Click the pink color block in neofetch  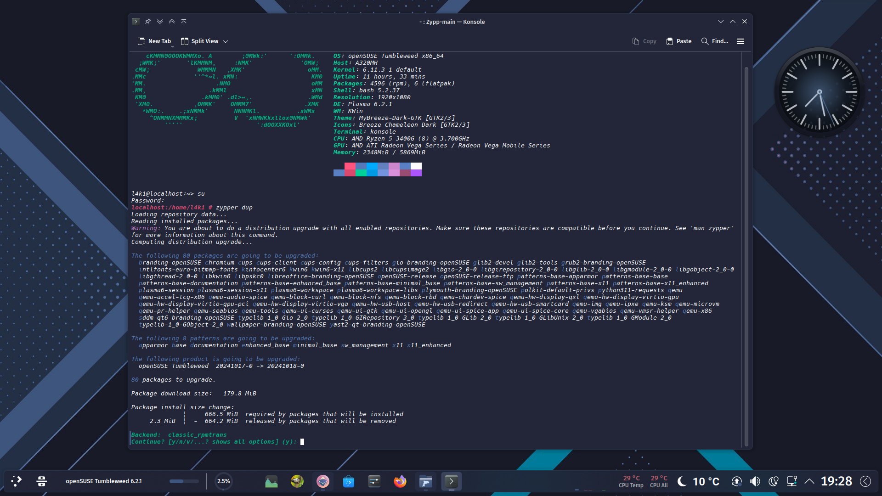tap(350, 166)
